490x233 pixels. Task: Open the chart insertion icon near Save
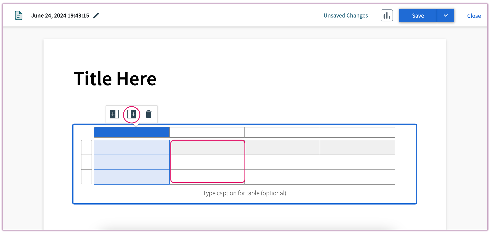(387, 15)
